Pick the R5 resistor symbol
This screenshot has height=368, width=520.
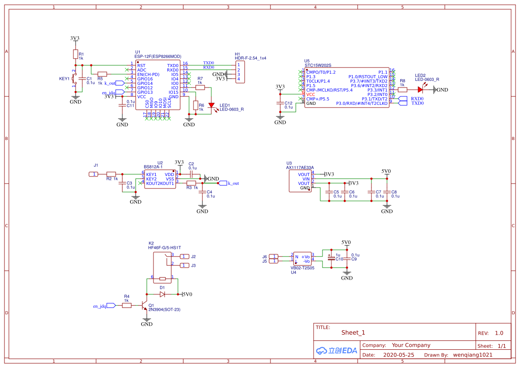tap(102, 74)
